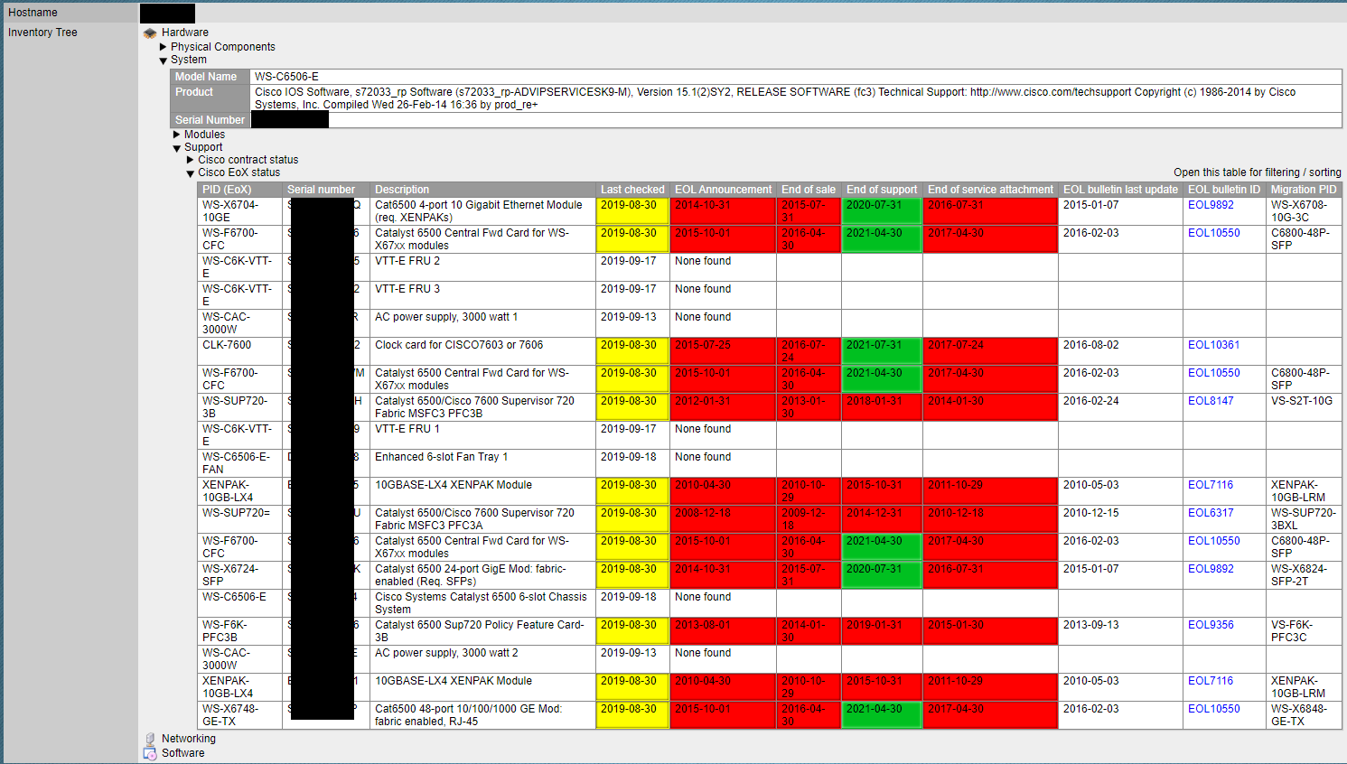Image resolution: width=1347 pixels, height=764 pixels.
Task: Click WS-SUP720-3BXL migration PID cell
Action: (1304, 519)
